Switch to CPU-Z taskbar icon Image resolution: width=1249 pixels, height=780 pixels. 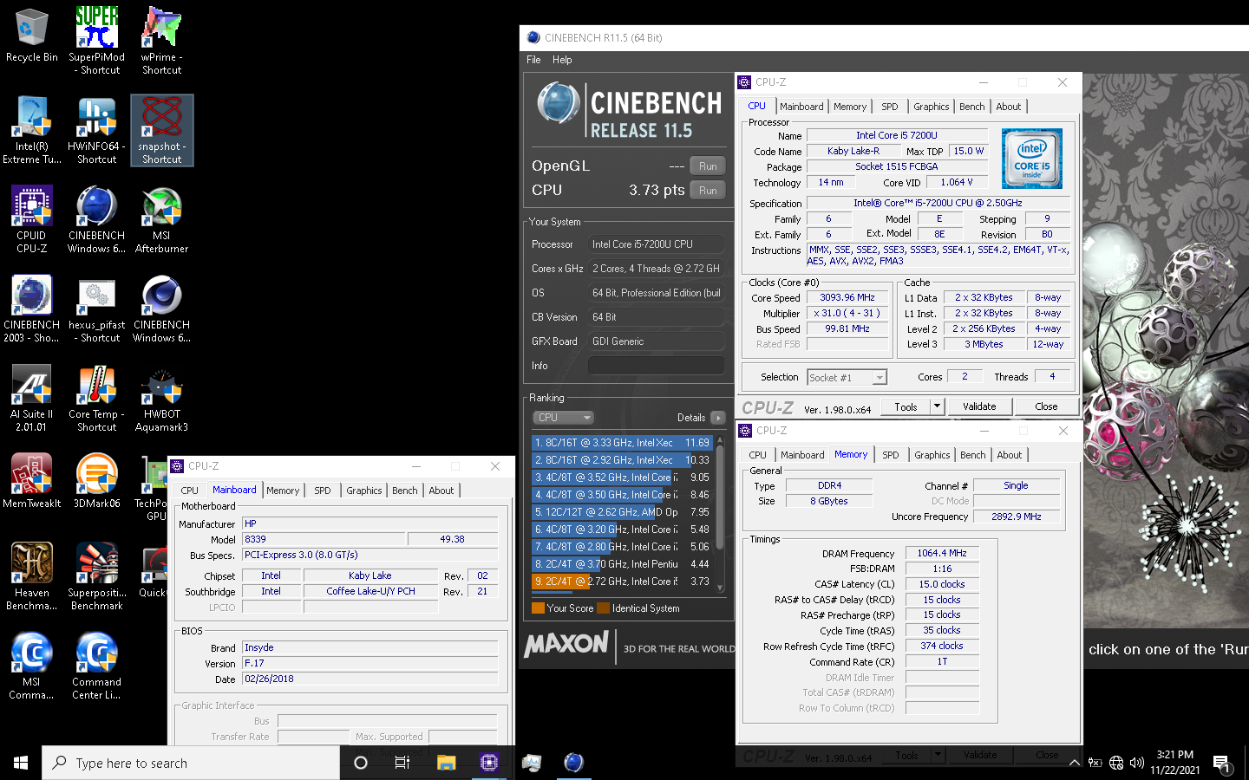pyautogui.click(x=488, y=763)
